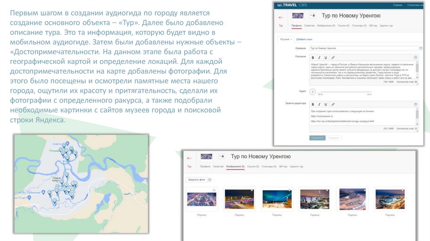Toggle bold in the Заметки редактора toolbar
This screenshot has height=241, width=430.
tap(312, 105)
